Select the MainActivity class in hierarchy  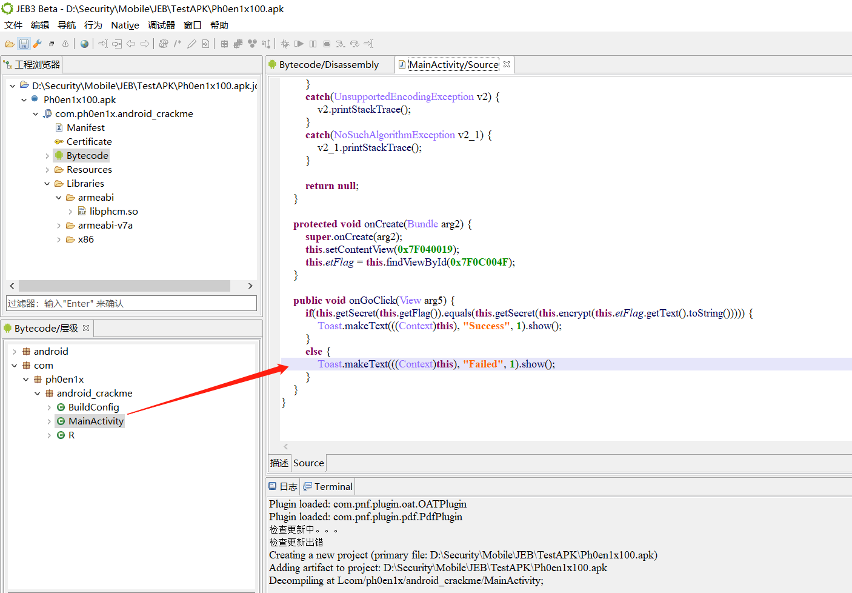coord(96,421)
